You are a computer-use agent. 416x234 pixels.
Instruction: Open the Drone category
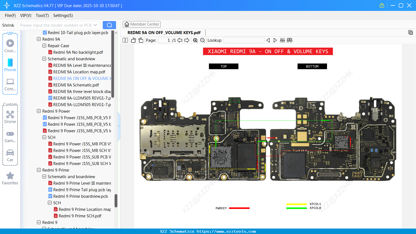click(x=10, y=117)
